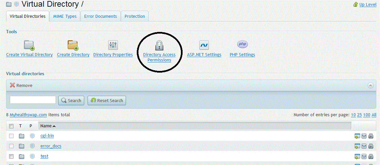Select the checkbox for error_docs directory
The height and width of the screenshot is (165, 380).
click(x=11, y=146)
